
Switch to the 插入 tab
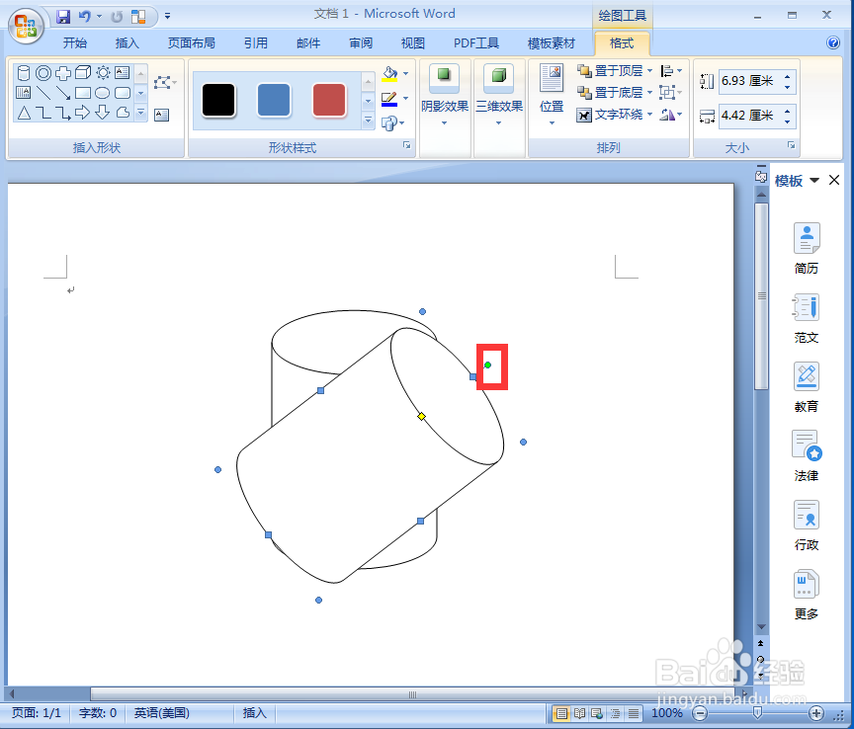tap(127, 43)
